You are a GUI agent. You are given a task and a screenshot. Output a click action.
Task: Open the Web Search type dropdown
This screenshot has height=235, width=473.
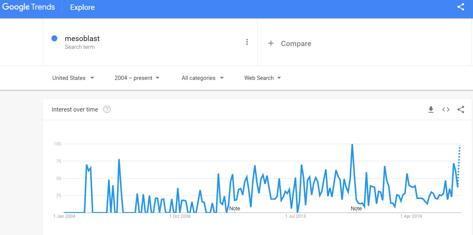point(263,78)
